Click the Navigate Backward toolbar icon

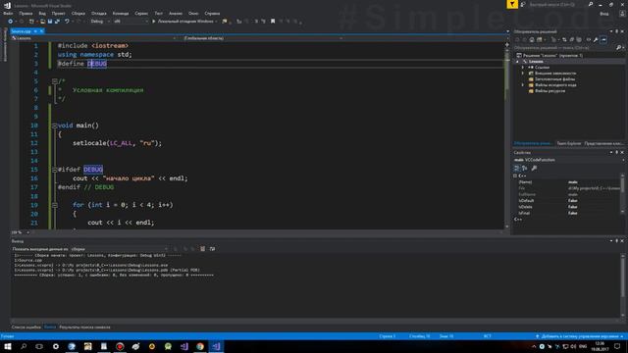[x=11, y=22]
